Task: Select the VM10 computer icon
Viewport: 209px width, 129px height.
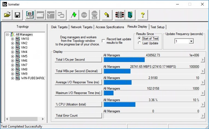Action: pos(18,39)
